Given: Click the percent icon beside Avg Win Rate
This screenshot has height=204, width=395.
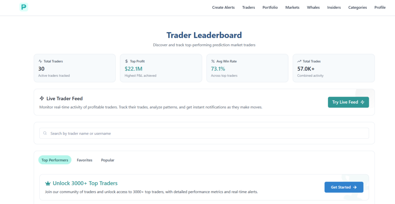Looking at the screenshot, I should point(213,61).
